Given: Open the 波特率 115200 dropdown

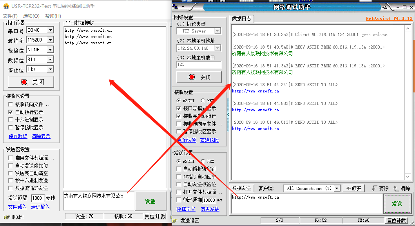Looking at the screenshot, I should [x=50, y=40].
